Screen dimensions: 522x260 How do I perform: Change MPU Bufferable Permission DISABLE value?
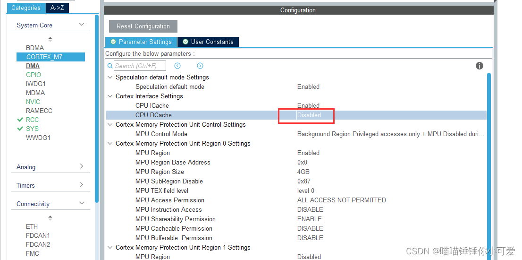(x=310, y=238)
